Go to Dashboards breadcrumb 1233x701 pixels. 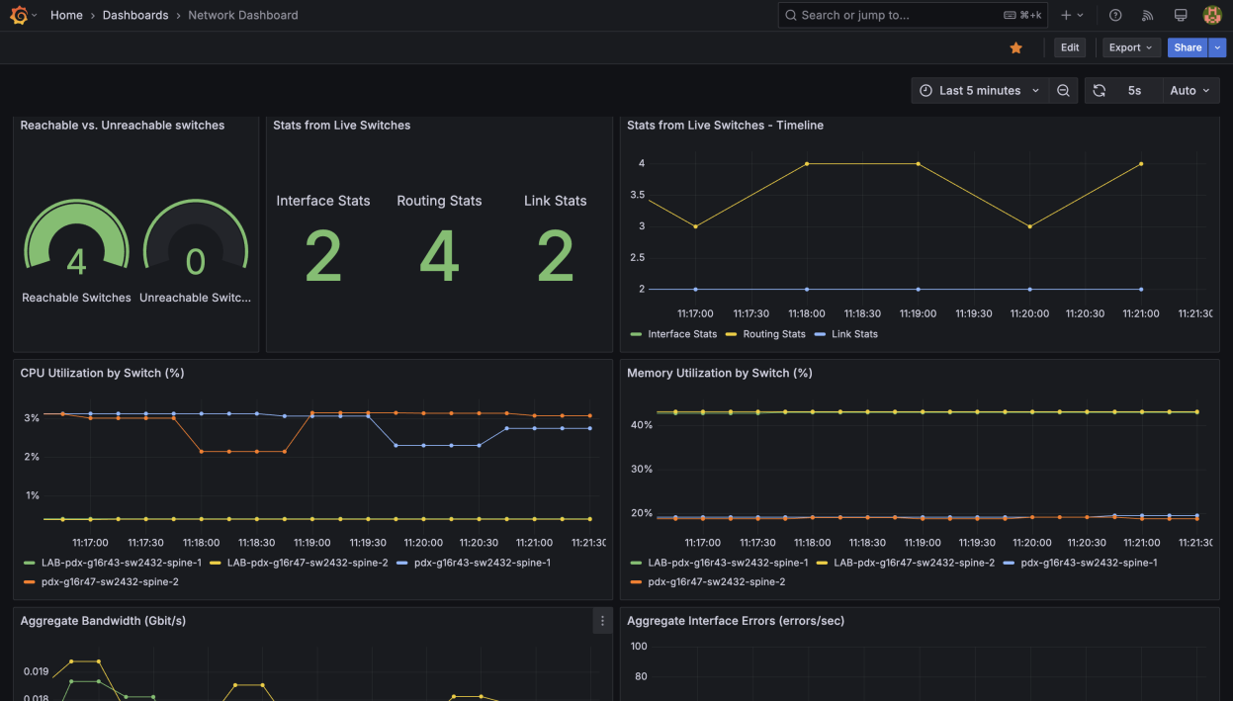tap(135, 15)
